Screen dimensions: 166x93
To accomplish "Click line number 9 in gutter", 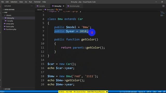I will 43,40.
